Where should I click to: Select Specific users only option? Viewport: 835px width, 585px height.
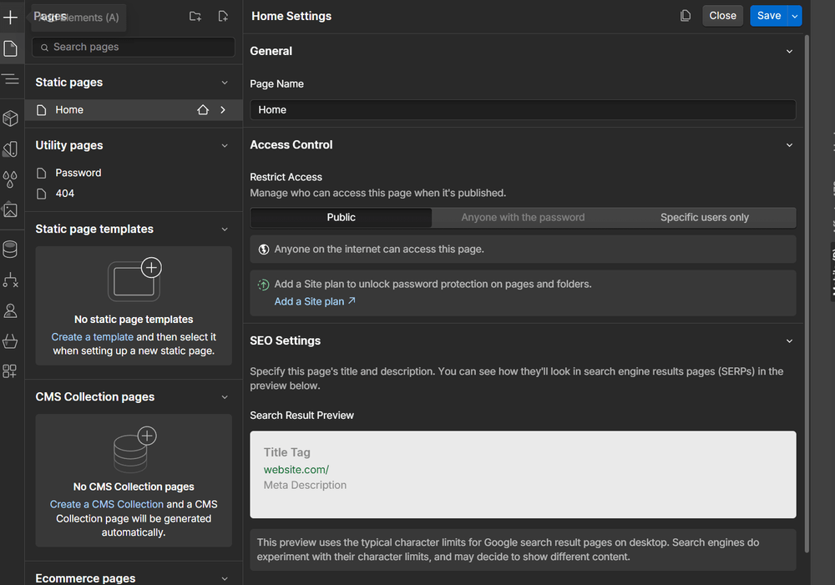(704, 218)
